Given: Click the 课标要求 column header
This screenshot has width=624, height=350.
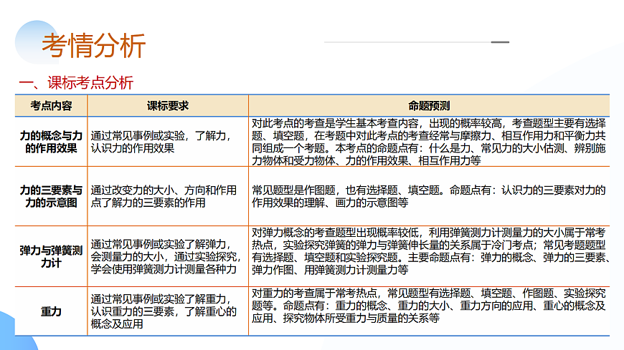Looking at the screenshot, I should [168, 106].
